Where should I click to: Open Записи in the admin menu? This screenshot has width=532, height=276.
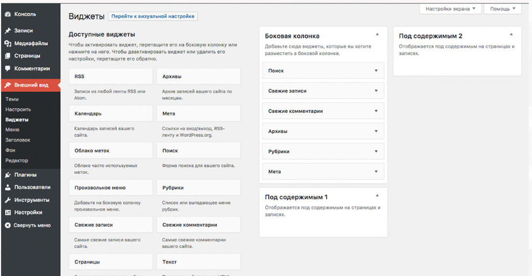pyautogui.click(x=24, y=31)
